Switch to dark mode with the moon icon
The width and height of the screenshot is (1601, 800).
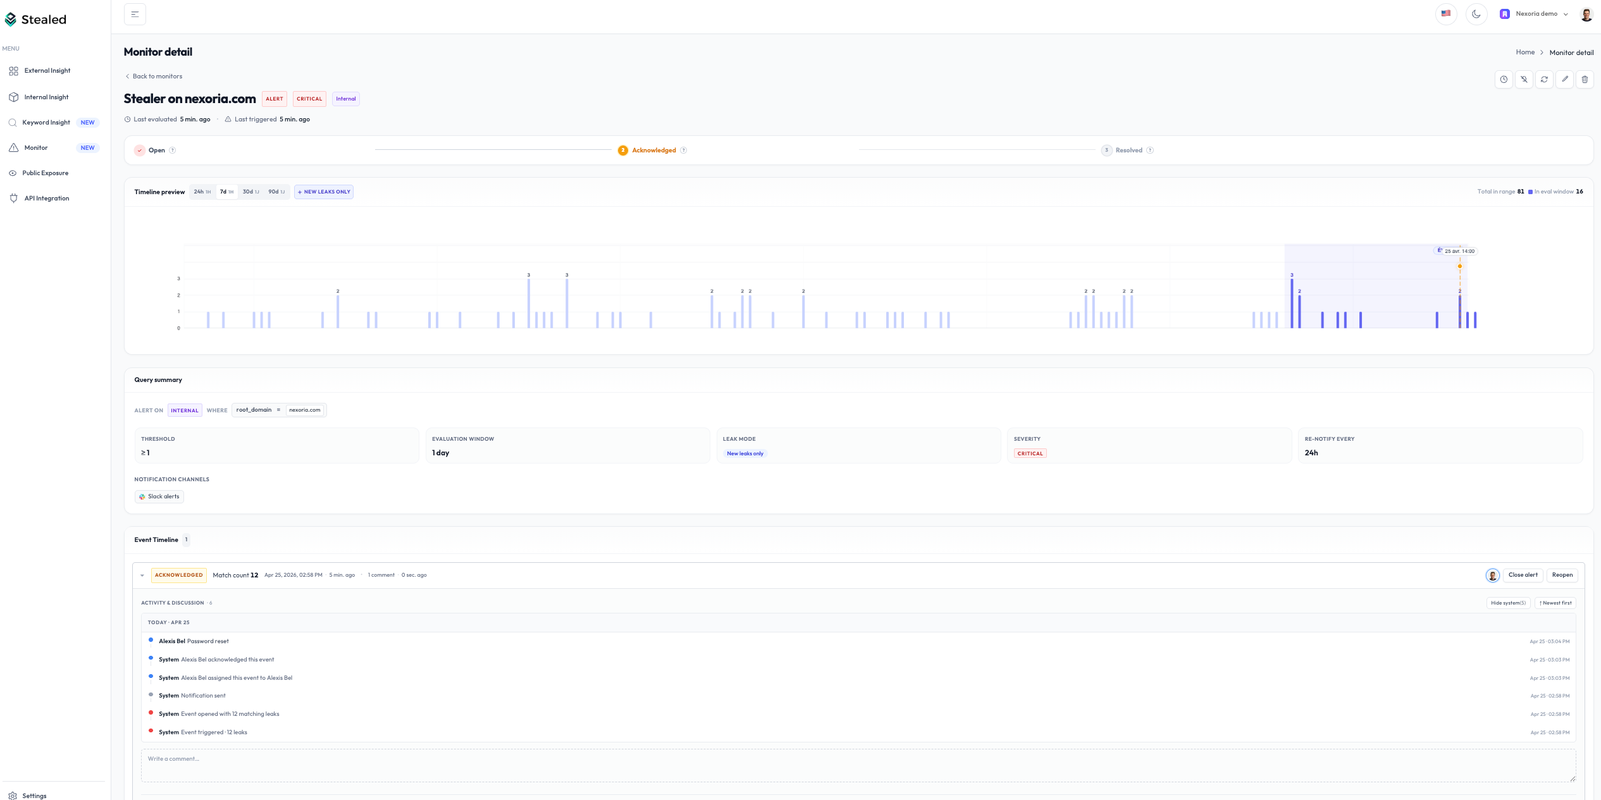1476,13
